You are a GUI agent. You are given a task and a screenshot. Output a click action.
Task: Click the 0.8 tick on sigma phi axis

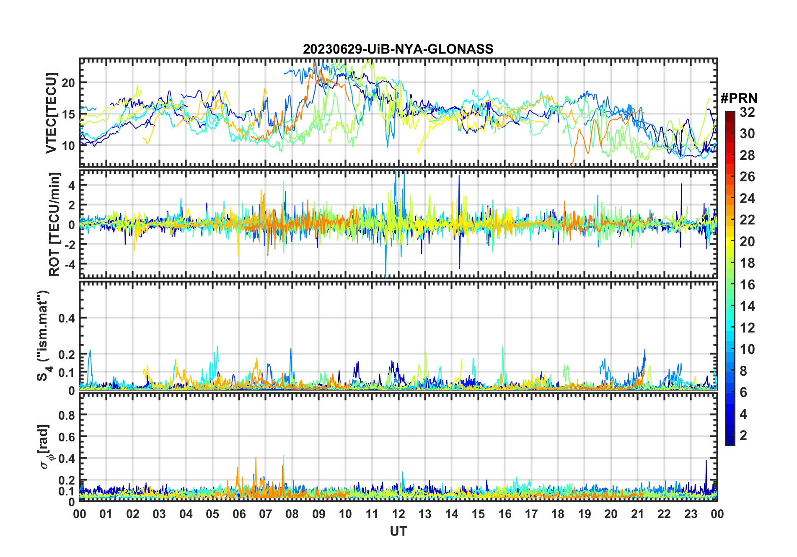click(x=67, y=415)
